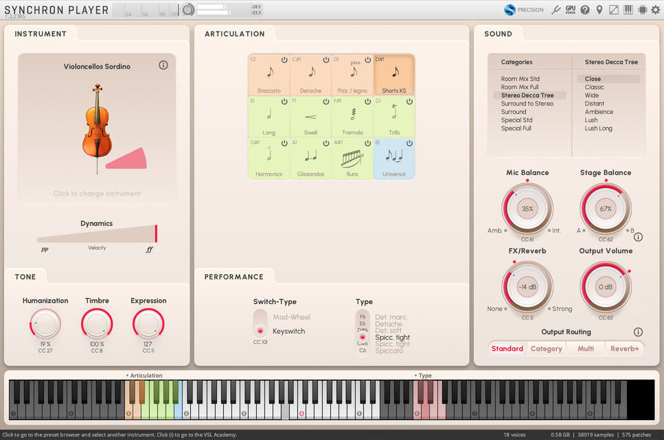
Task: Toggle power button on Detache cell
Action: click(325, 60)
